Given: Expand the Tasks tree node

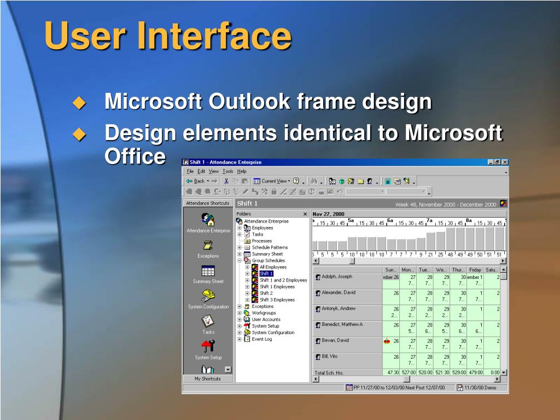Looking at the screenshot, I should (x=240, y=234).
